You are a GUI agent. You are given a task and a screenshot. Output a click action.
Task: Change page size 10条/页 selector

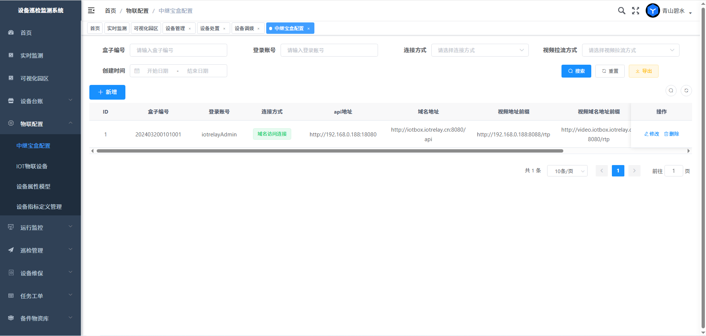tap(567, 171)
